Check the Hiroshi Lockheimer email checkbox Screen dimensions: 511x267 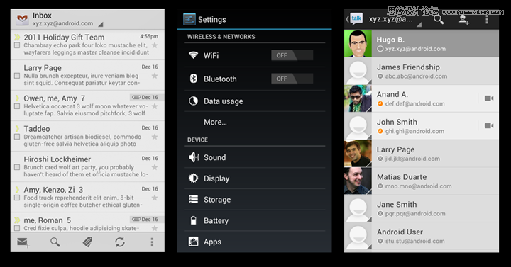pos(17,167)
